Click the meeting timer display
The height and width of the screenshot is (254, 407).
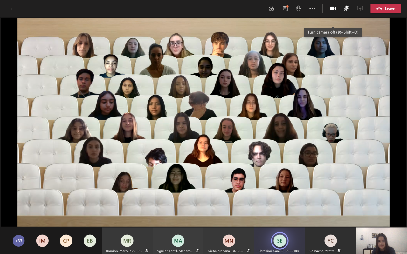click(x=12, y=9)
